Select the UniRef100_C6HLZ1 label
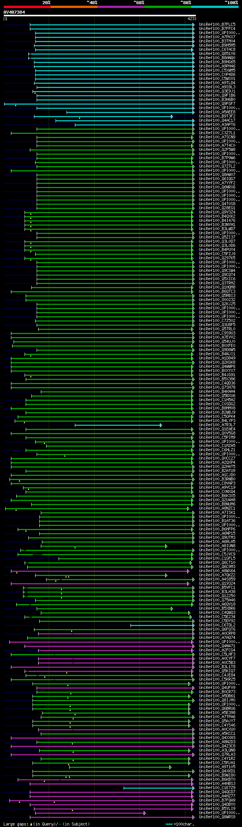Image resolution: width=242 pixels, height=827 pixels. (x=217, y=450)
